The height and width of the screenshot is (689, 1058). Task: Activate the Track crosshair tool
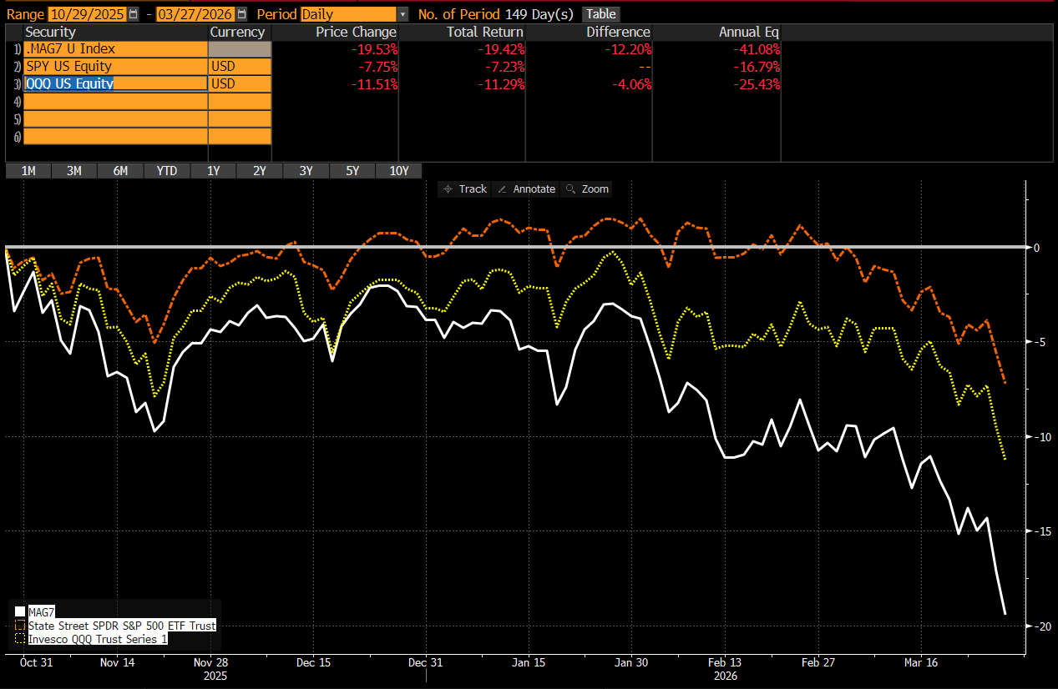click(465, 189)
